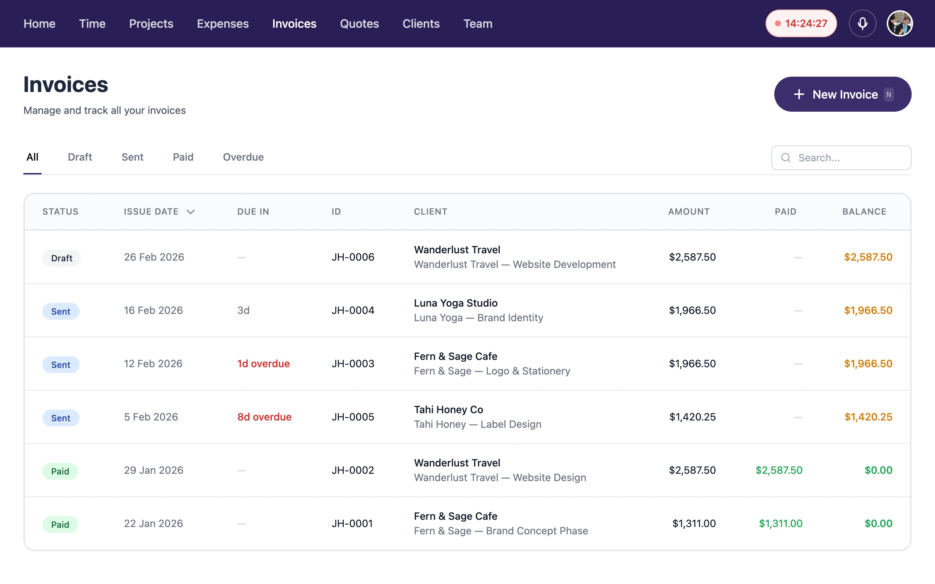Click the running timer showing 14:24:27
The image size is (935, 584).
(801, 24)
